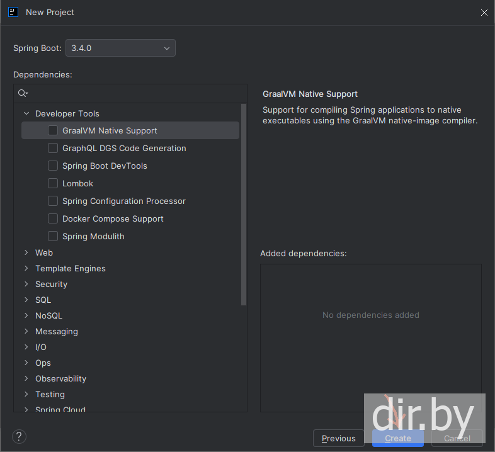Select the Lombok label in the list
The width and height of the screenshot is (495, 452).
click(77, 183)
